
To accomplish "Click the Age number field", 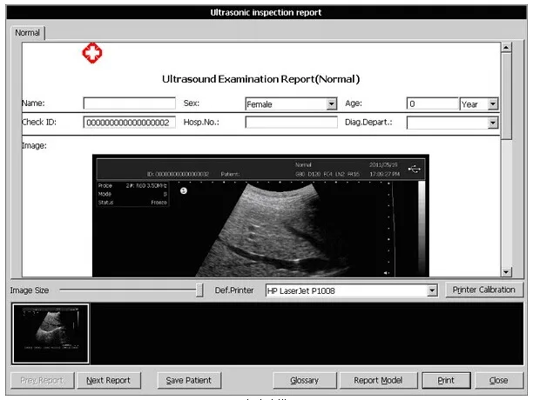I will (x=432, y=103).
